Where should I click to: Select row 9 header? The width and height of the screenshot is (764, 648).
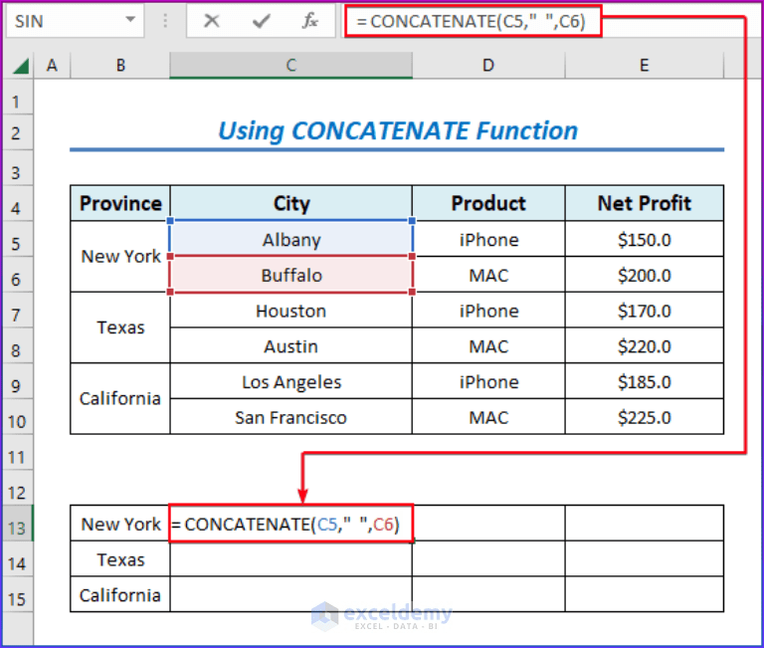click(18, 382)
